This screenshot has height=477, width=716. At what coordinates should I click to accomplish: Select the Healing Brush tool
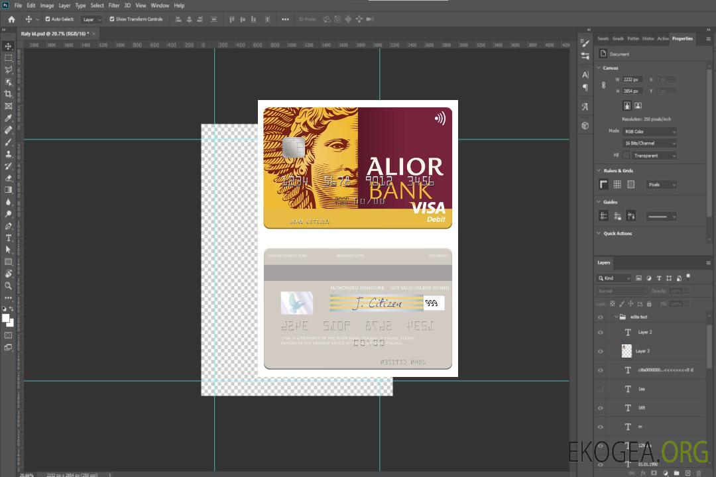point(8,130)
